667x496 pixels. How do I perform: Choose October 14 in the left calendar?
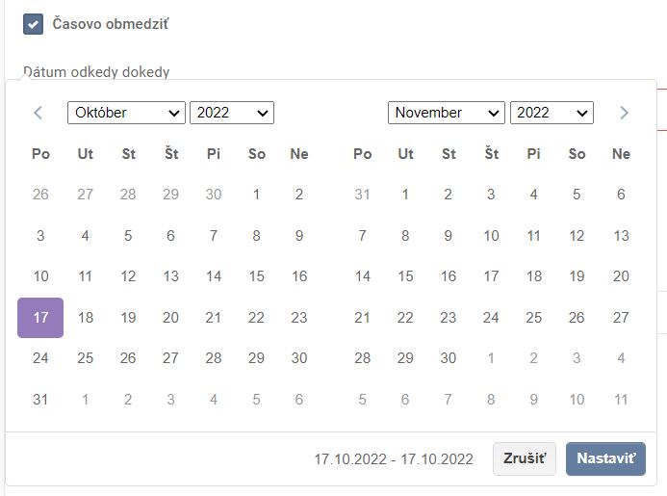[214, 276]
